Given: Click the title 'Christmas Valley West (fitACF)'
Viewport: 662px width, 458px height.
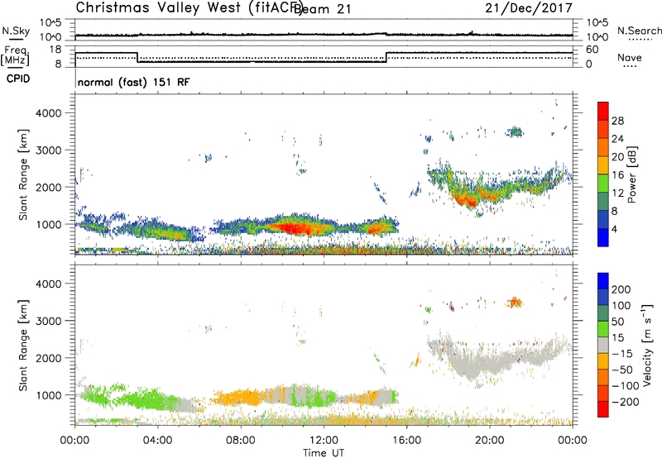Looking at the screenshot, I should tap(189, 7).
